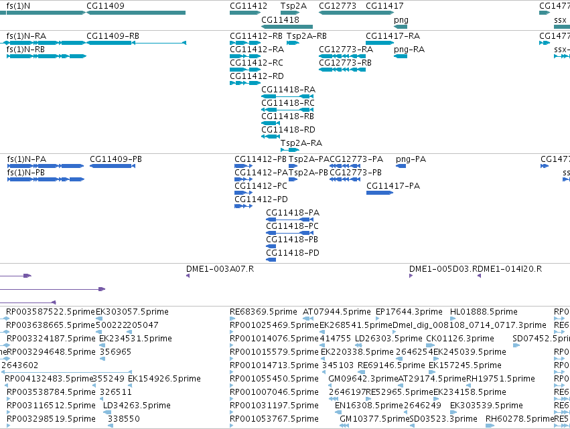Viewport: 570px width, 429px height.
Task: Select EST LD34263.5prime
Action: pyautogui.click(x=137, y=406)
